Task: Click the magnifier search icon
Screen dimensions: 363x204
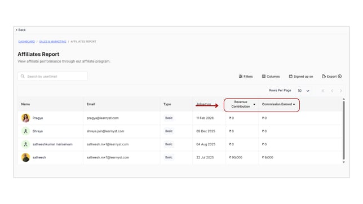Action: (x=23, y=76)
